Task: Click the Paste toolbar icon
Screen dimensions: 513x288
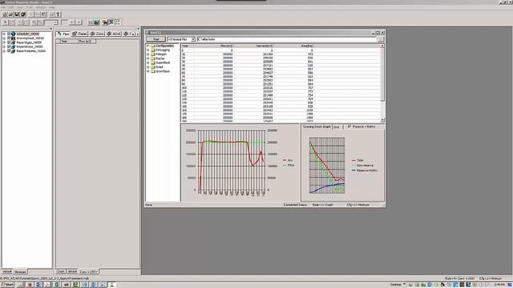Action: (44, 14)
